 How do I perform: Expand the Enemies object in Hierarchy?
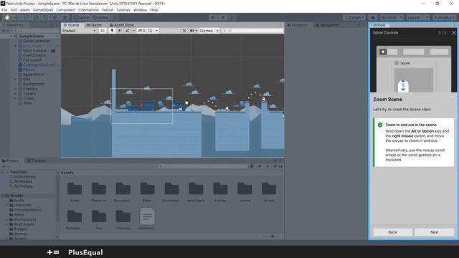(x=16, y=89)
